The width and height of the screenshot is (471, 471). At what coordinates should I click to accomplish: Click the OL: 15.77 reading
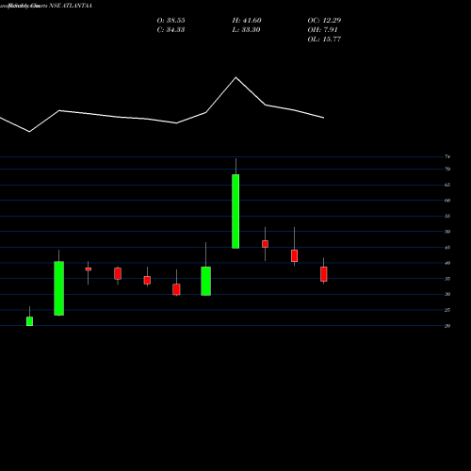point(324,40)
